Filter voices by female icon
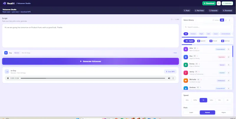The height and width of the screenshot is (119, 236). point(226,20)
